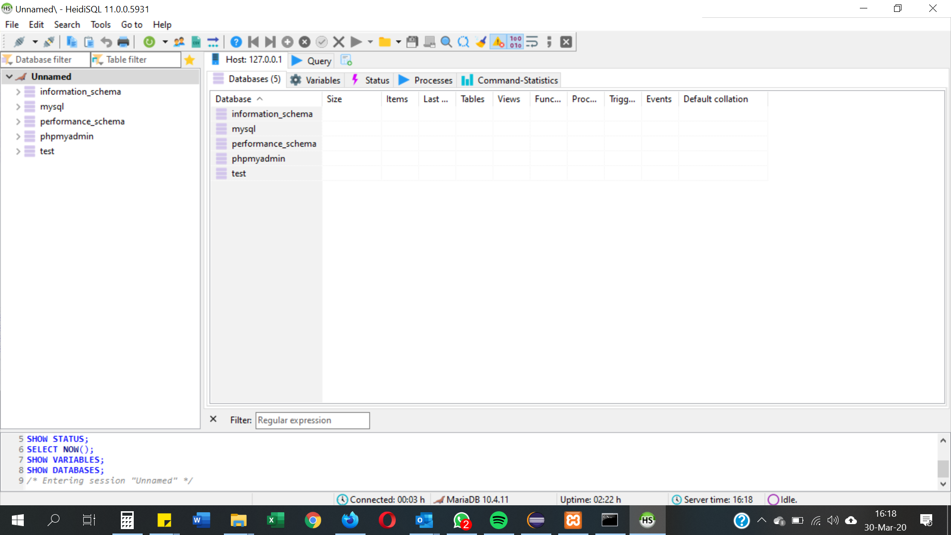Click the blue help question mark icon
This screenshot has width=951, height=535.
(236, 42)
